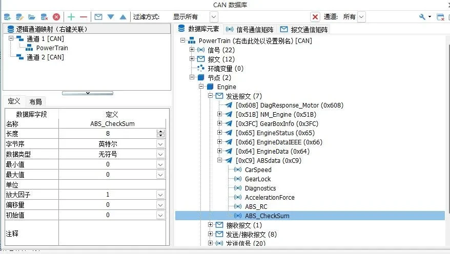Select PowerTrain under 通道 1
The height and width of the screenshot is (254, 450).
click(x=52, y=48)
